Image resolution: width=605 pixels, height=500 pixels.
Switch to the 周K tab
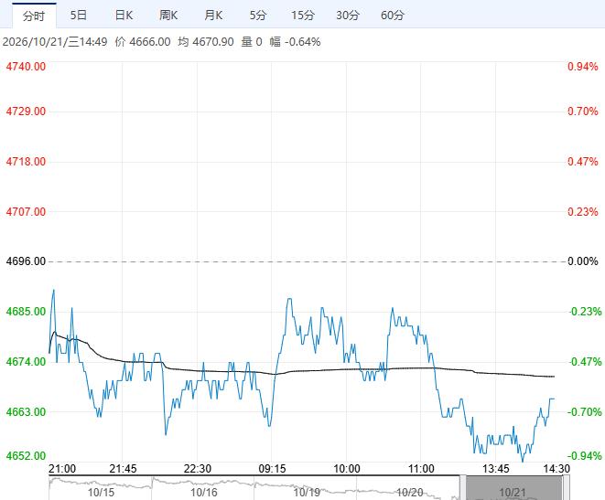click(168, 16)
